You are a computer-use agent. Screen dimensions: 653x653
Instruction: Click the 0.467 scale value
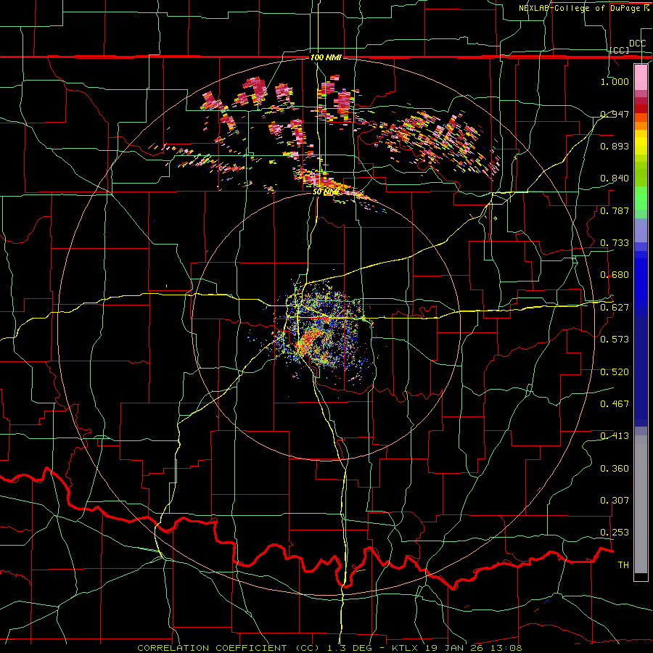615,404
